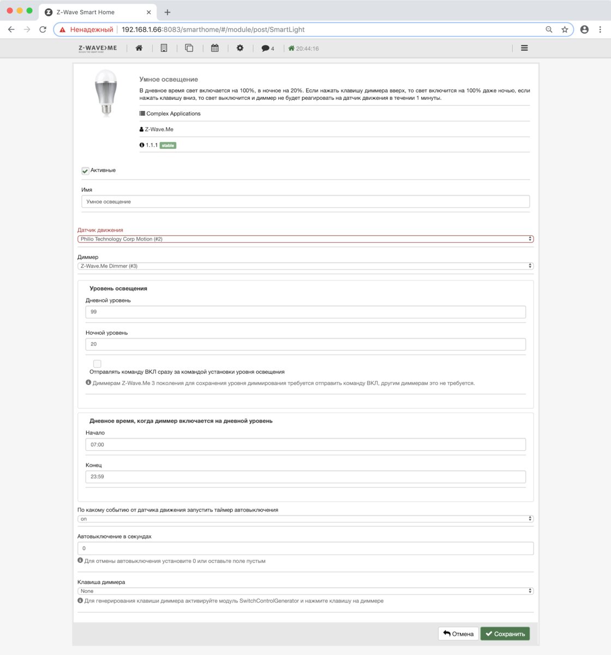611x655 pixels.
Task: Open motion sensor event dropdown set to on
Action: coord(305,519)
